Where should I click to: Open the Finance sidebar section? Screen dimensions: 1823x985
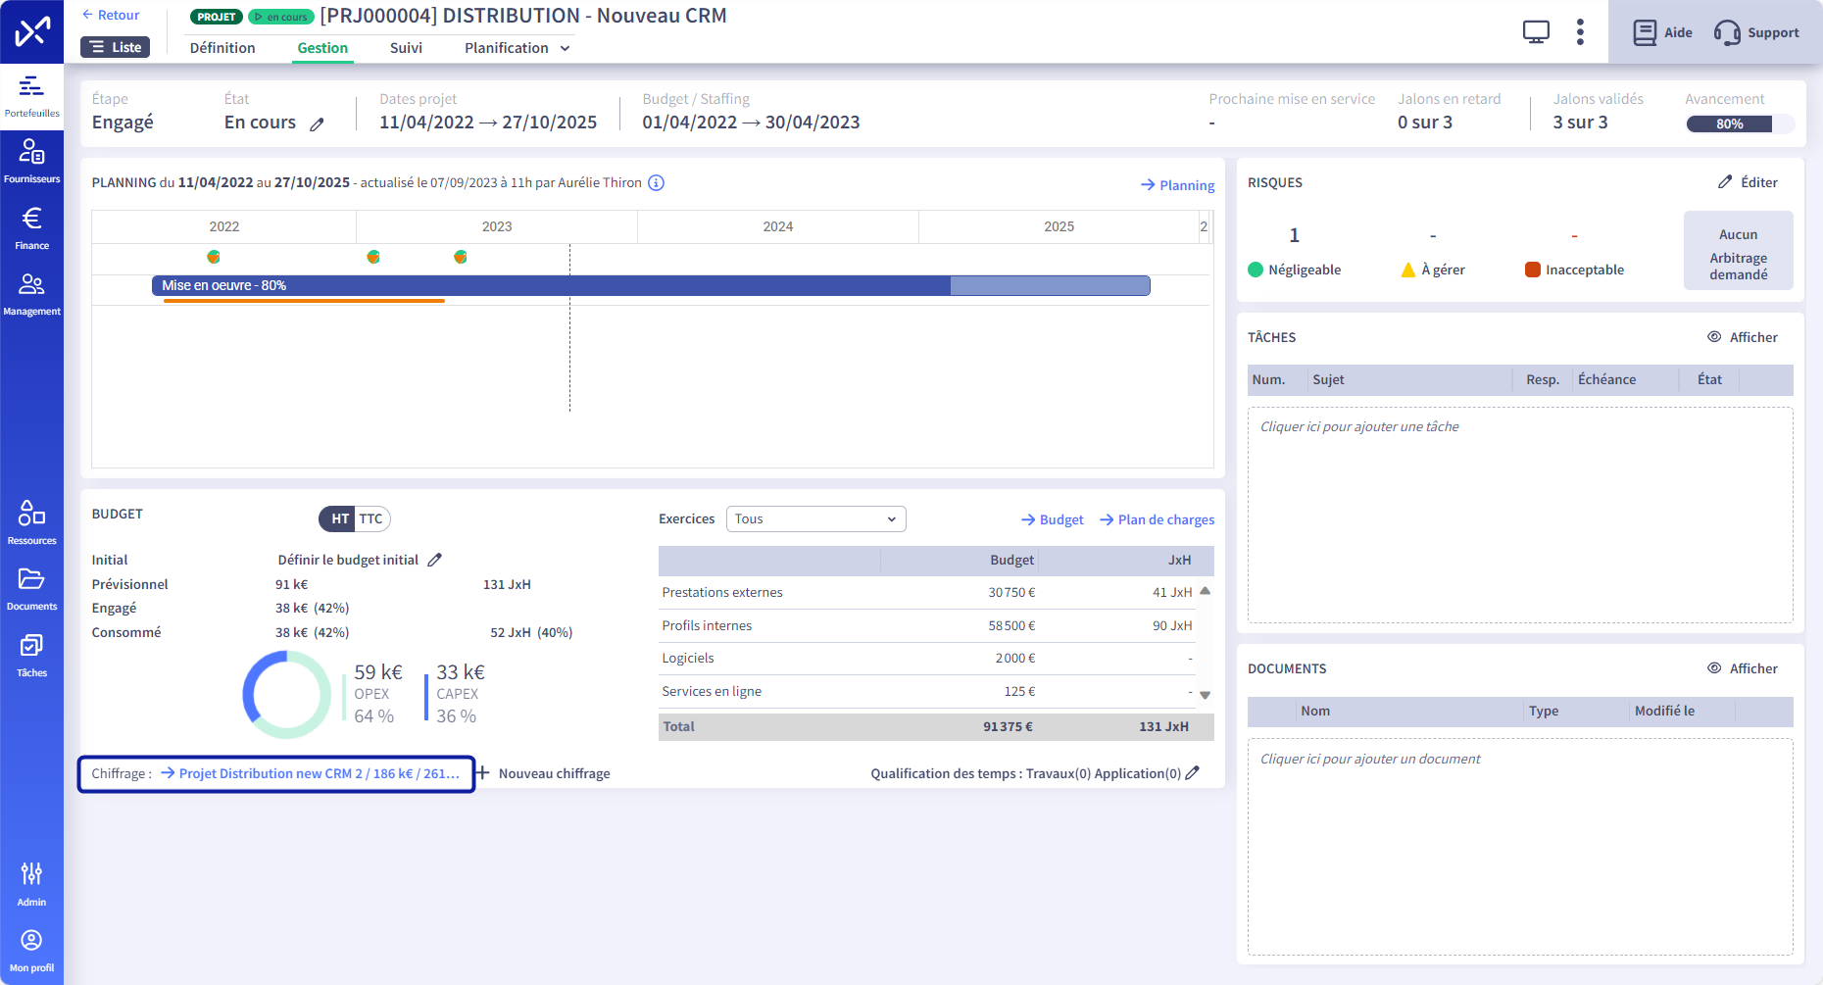(31, 228)
